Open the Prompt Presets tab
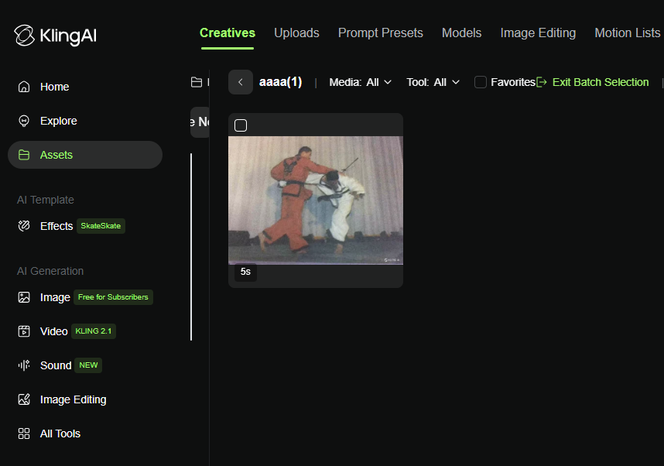Image resolution: width=664 pixels, height=466 pixels. [x=380, y=33]
